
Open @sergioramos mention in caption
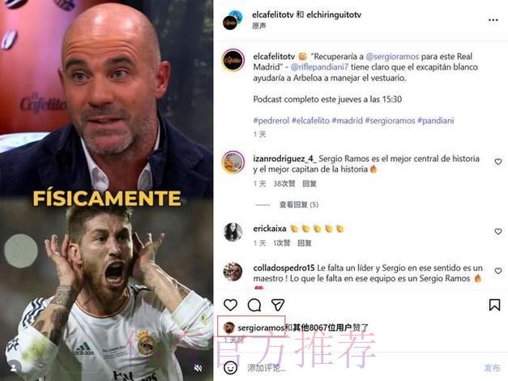(392, 57)
